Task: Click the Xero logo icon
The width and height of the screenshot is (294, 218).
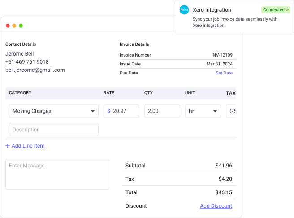Action: point(184,10)
